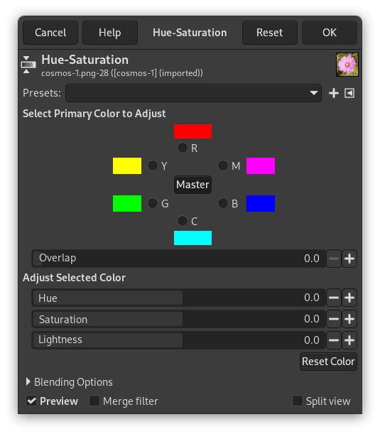The width and height of the screenshot is (380, 434).
Task: Enable the Merge filter checkbox
Action: coord(94,401)
